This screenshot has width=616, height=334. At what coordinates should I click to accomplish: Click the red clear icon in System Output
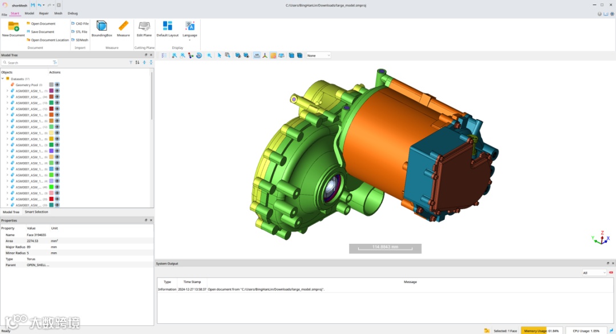tap(611, 273)
